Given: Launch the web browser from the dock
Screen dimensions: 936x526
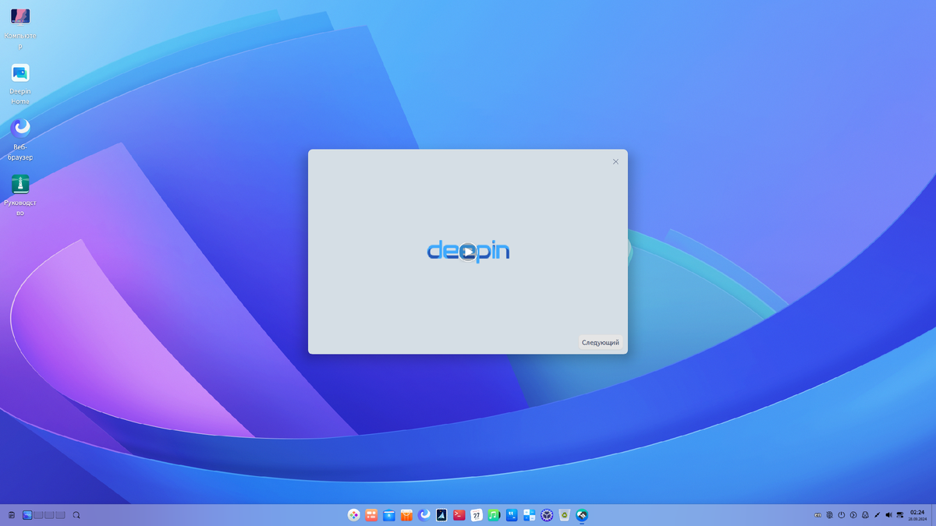Looking at the screenshot, I should click(x=424, y=515).
